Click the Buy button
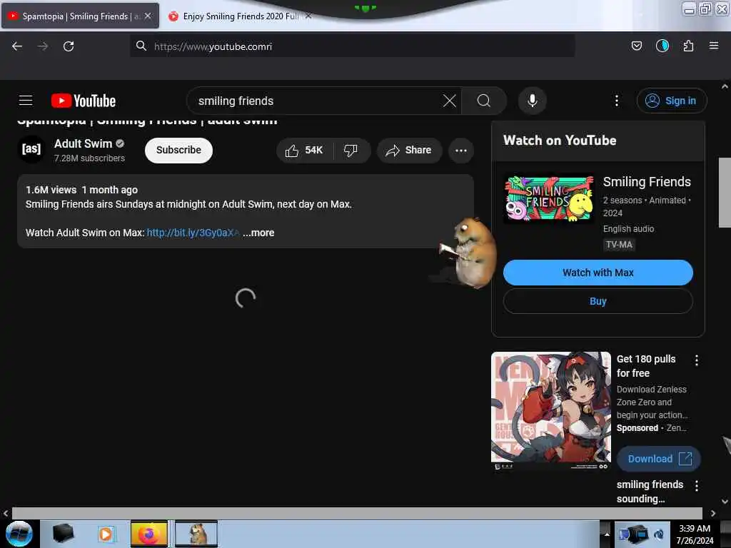This screenshot has height=548, width=731. 598,301
